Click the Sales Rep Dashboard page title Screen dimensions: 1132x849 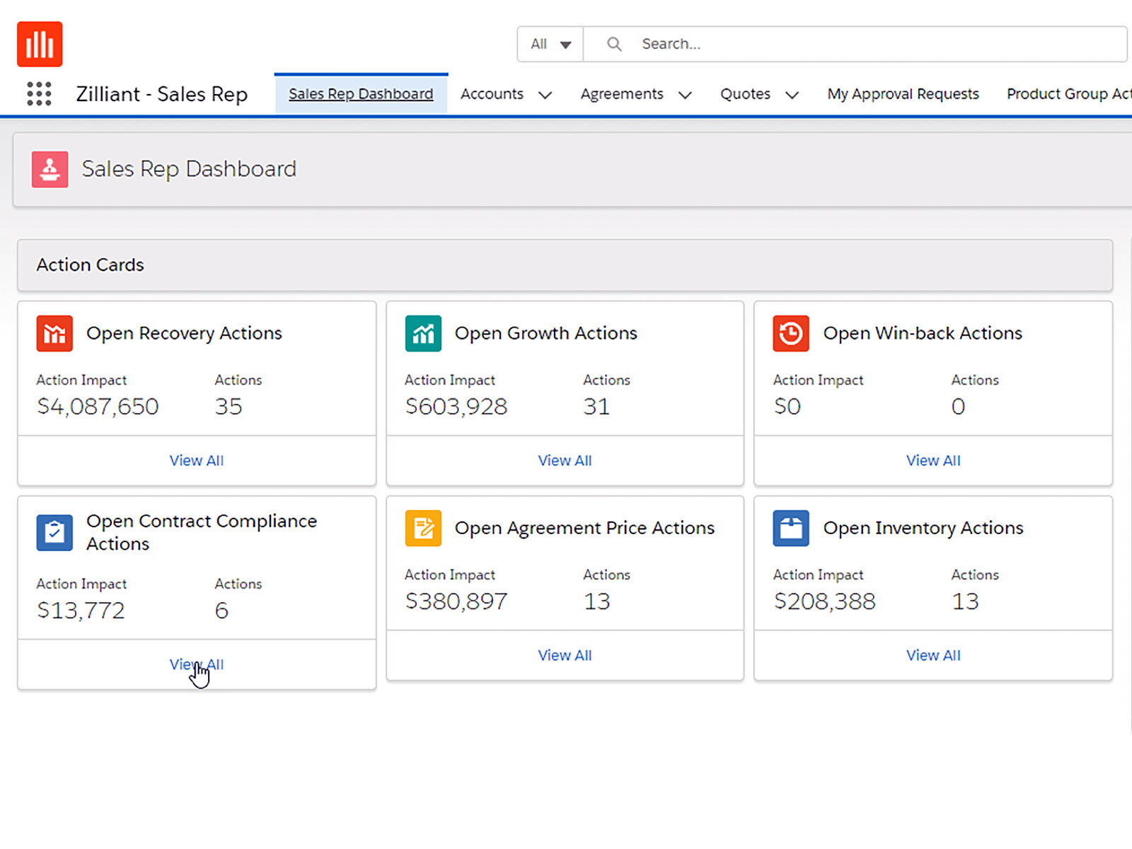pos(189,169)
